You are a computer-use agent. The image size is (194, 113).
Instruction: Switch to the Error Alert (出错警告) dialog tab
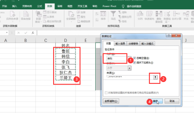point(133,44)
